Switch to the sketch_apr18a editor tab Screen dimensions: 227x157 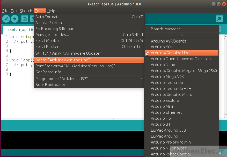(19, 30)
